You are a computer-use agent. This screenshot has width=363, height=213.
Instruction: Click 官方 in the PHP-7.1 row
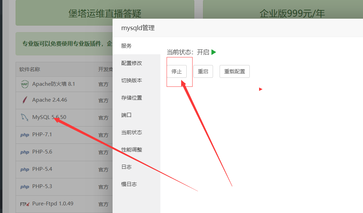[x=103, y=135]
